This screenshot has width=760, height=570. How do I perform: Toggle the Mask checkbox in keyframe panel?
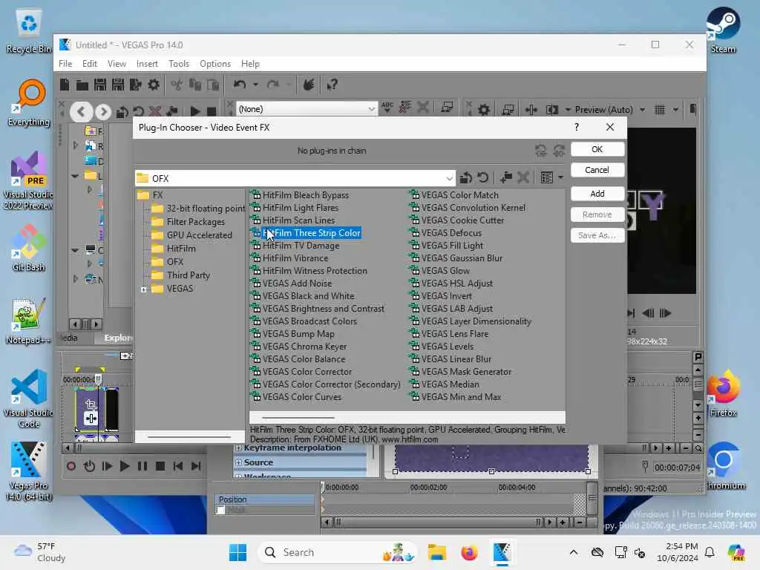coord(221,510)
